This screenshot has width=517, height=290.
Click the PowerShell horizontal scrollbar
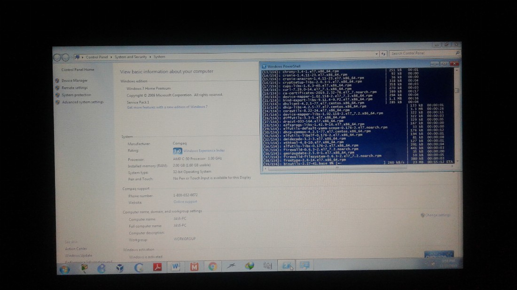[337, 168]
